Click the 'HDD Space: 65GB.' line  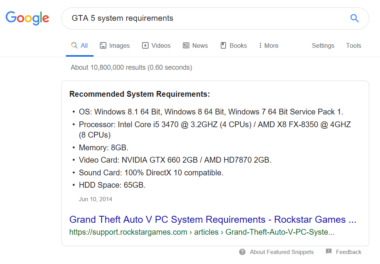click(x=112, y=185)
